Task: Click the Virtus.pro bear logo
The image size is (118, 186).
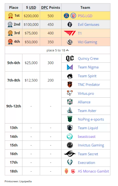Action: tap(70, 93)
